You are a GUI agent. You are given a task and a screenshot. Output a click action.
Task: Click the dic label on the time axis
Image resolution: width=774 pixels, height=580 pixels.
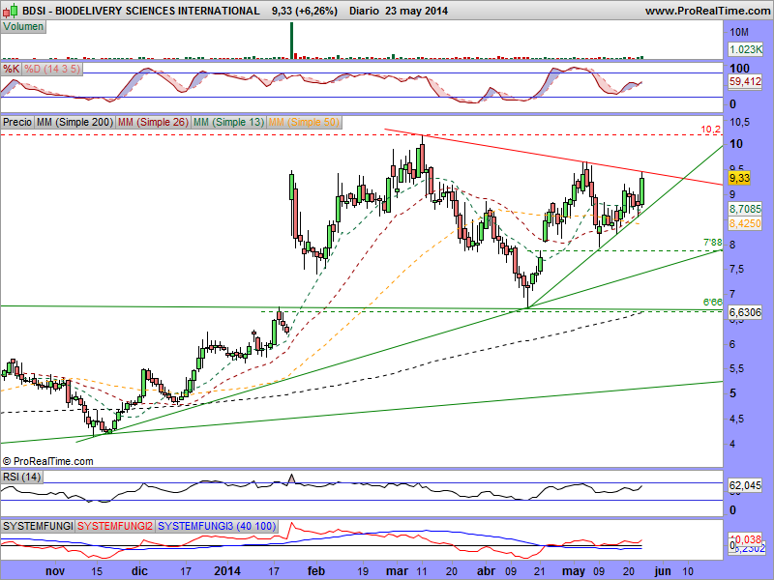coord(139,571)
